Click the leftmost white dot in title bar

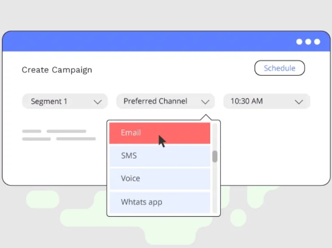click(x=299, y=42)
